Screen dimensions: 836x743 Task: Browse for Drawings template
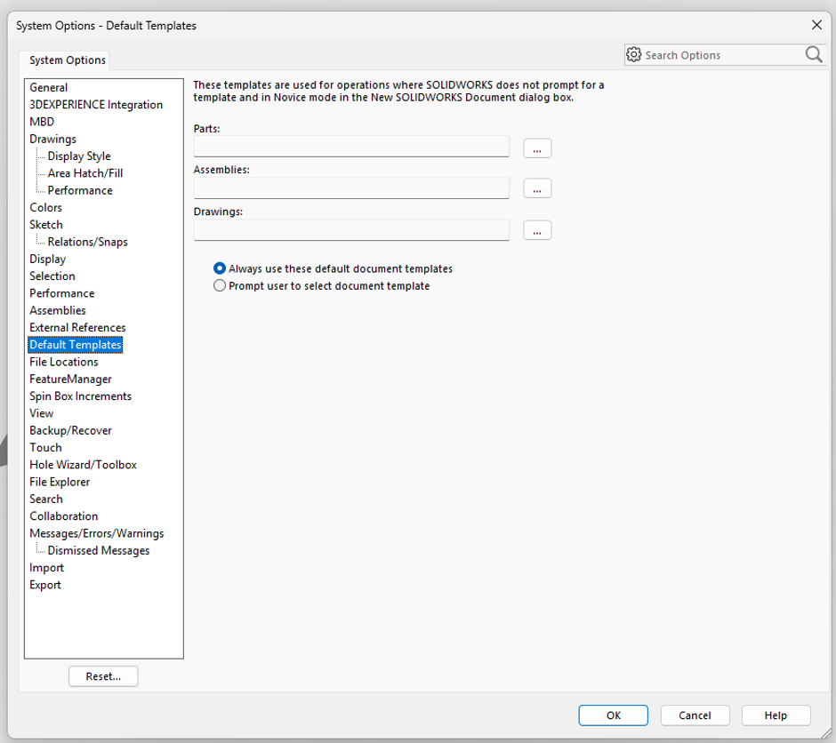pyautogui.click(x=537, y=230)
